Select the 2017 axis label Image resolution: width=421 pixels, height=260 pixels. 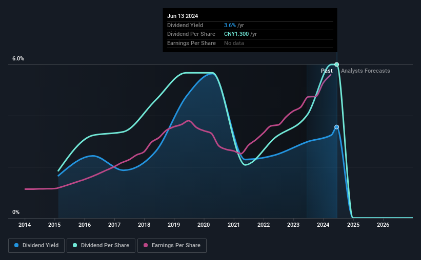point(114,225)
